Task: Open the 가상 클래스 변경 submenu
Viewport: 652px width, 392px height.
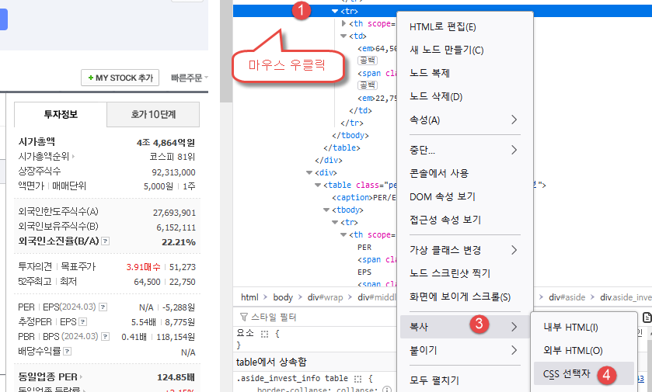Action: coord(465,250)
